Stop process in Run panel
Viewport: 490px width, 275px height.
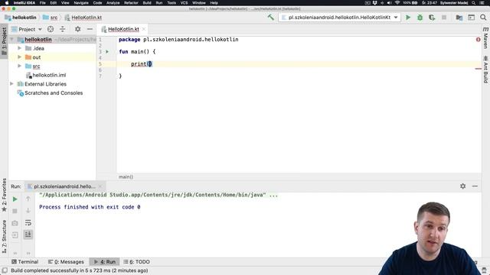[15, 211]
